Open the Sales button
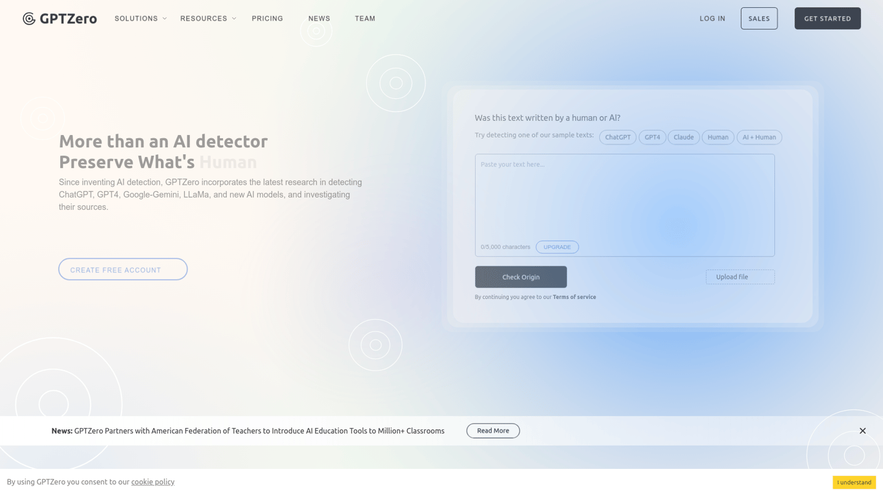Image resolution: width=883 pixels, height=496 pixels. (759, 19)
